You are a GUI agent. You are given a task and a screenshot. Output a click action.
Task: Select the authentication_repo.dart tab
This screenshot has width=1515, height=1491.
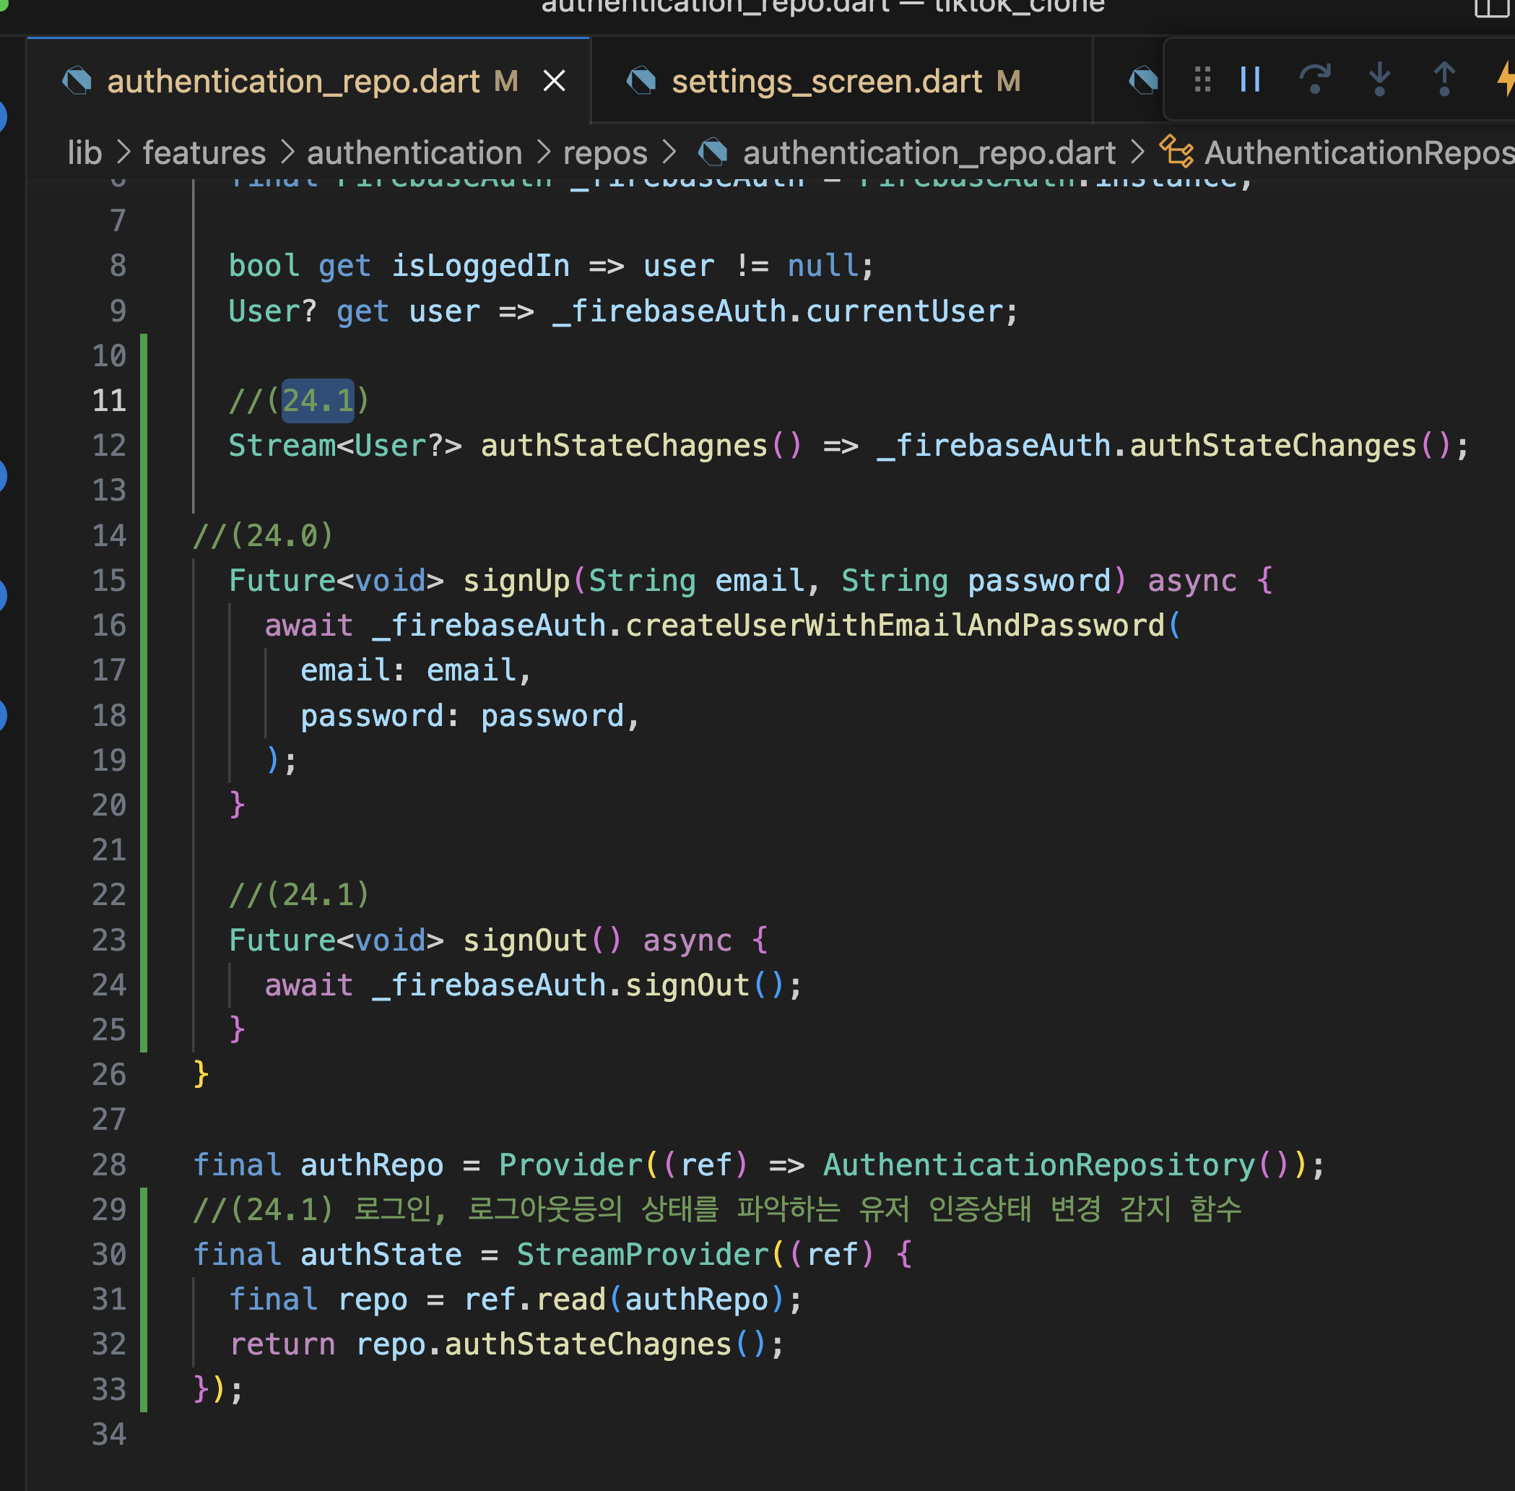tap(293, 82)
